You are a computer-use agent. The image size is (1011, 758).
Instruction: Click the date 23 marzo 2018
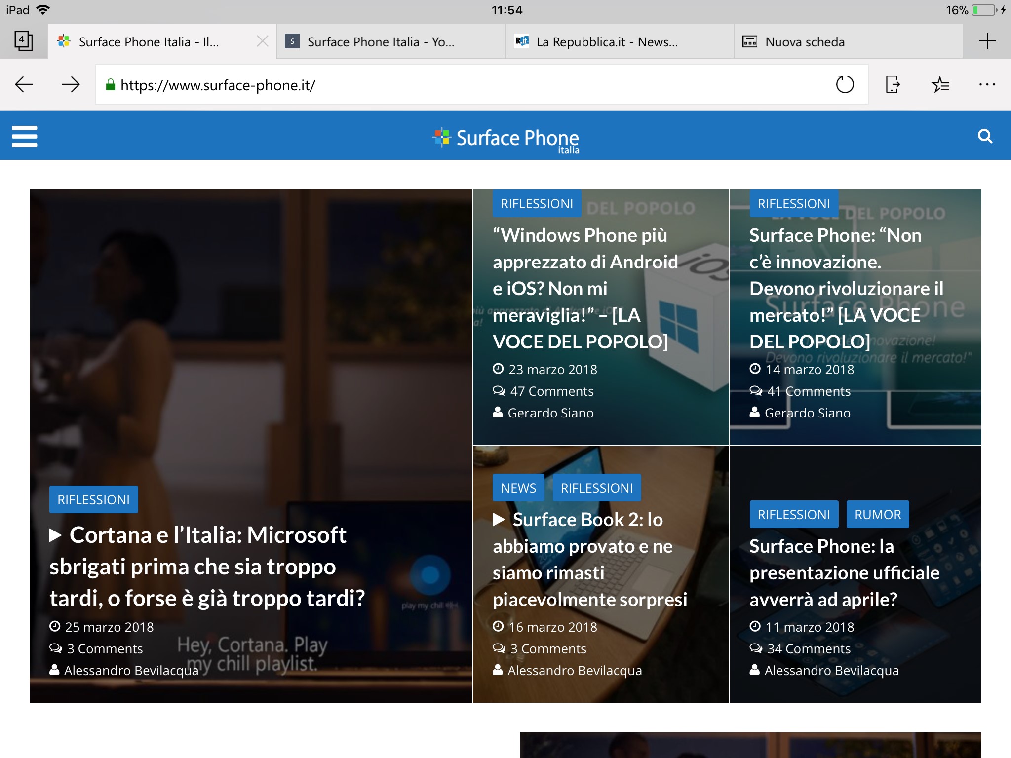pyautogui.click(x=553, y=370)
